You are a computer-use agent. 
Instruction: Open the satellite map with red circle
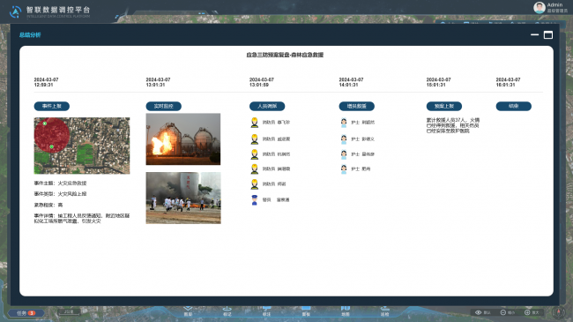[x=82, y=146]
